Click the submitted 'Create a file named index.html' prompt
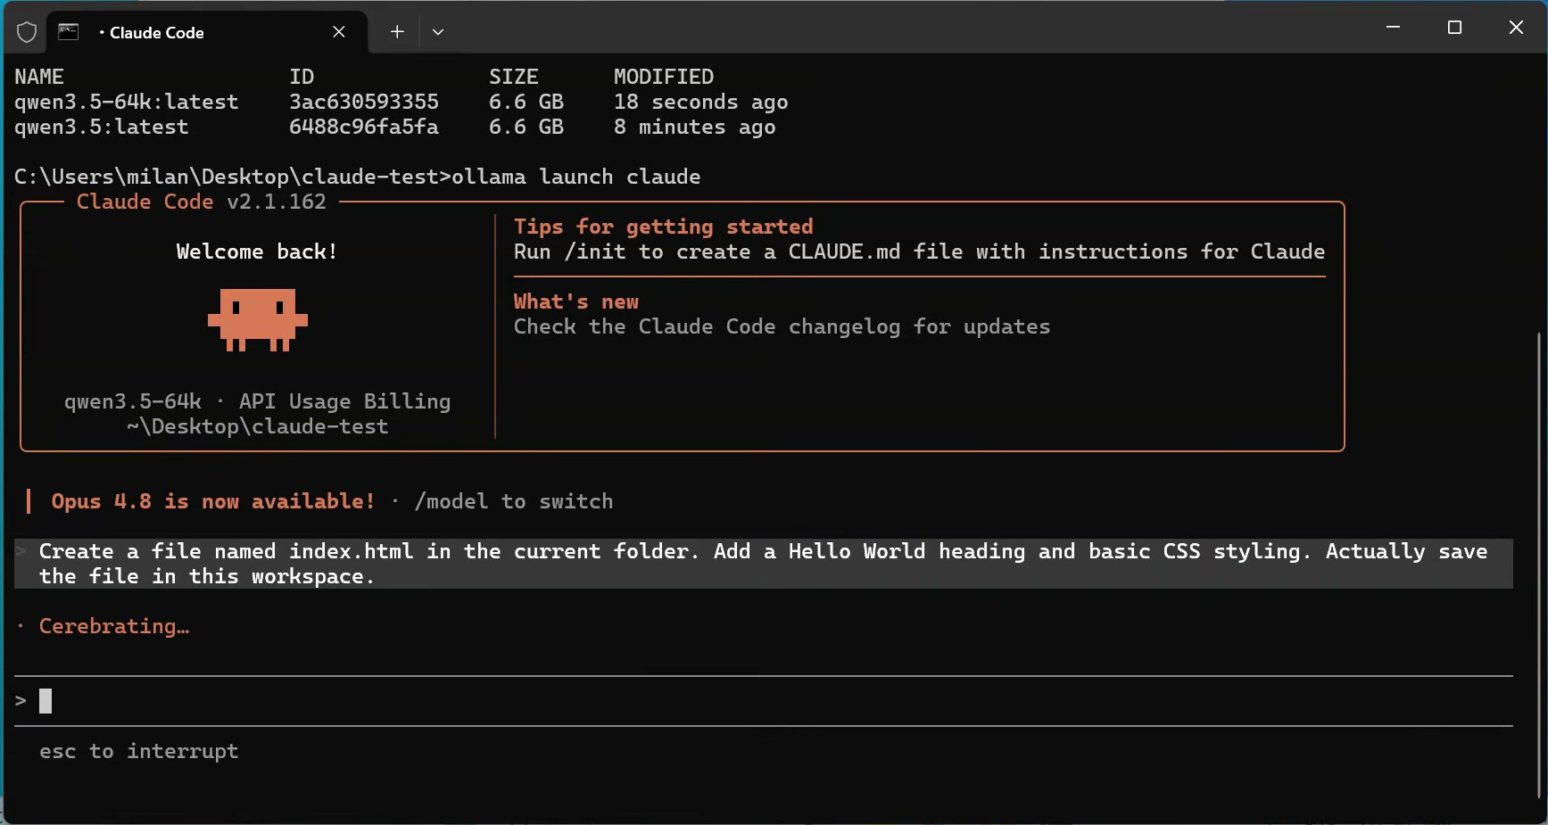This screenshot has height=825, width=1548. click(764, 564)
